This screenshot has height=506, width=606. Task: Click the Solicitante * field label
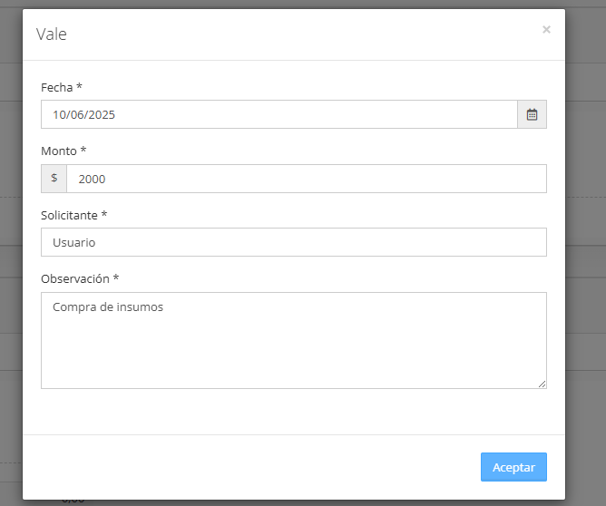(x=73, y=215)
